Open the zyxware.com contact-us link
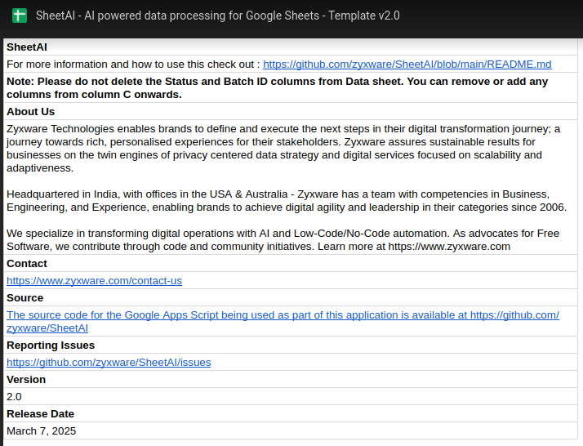Screen dimensions: 583x446 (x=94, y=281)
